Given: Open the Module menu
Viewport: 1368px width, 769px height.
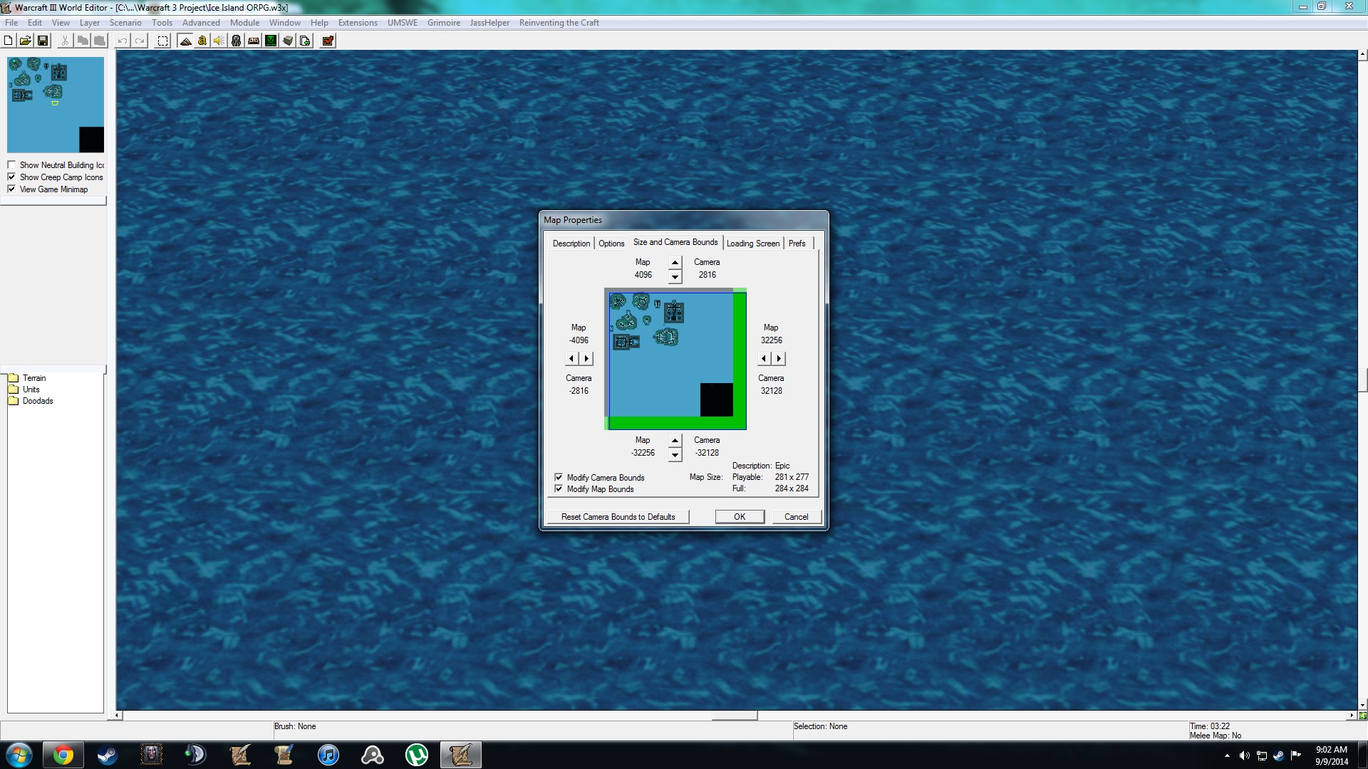Looking at the screenshot, I should coord(244,23).
